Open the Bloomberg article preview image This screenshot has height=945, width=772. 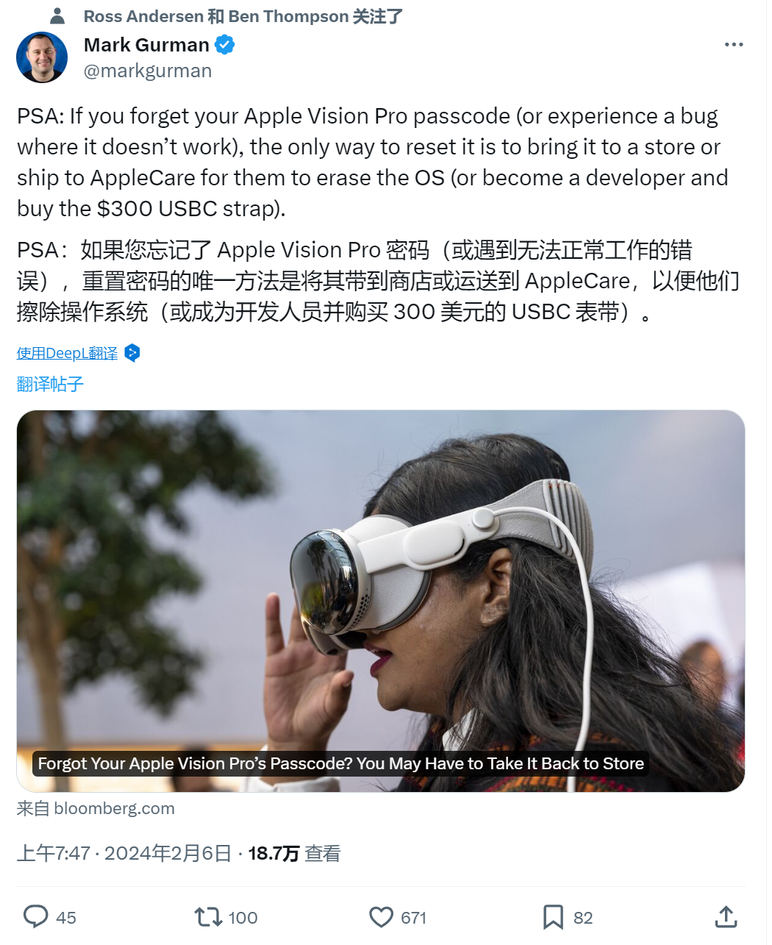tap(381, 601)
